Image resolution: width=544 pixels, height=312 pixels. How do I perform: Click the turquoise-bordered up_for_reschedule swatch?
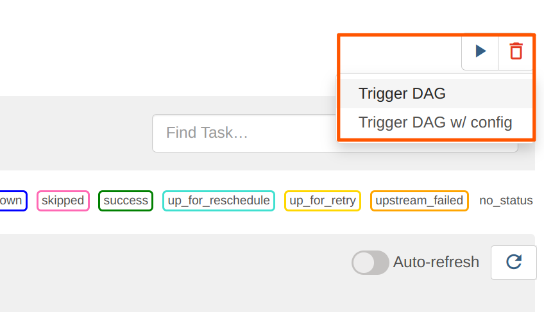(x=219, y=201)
